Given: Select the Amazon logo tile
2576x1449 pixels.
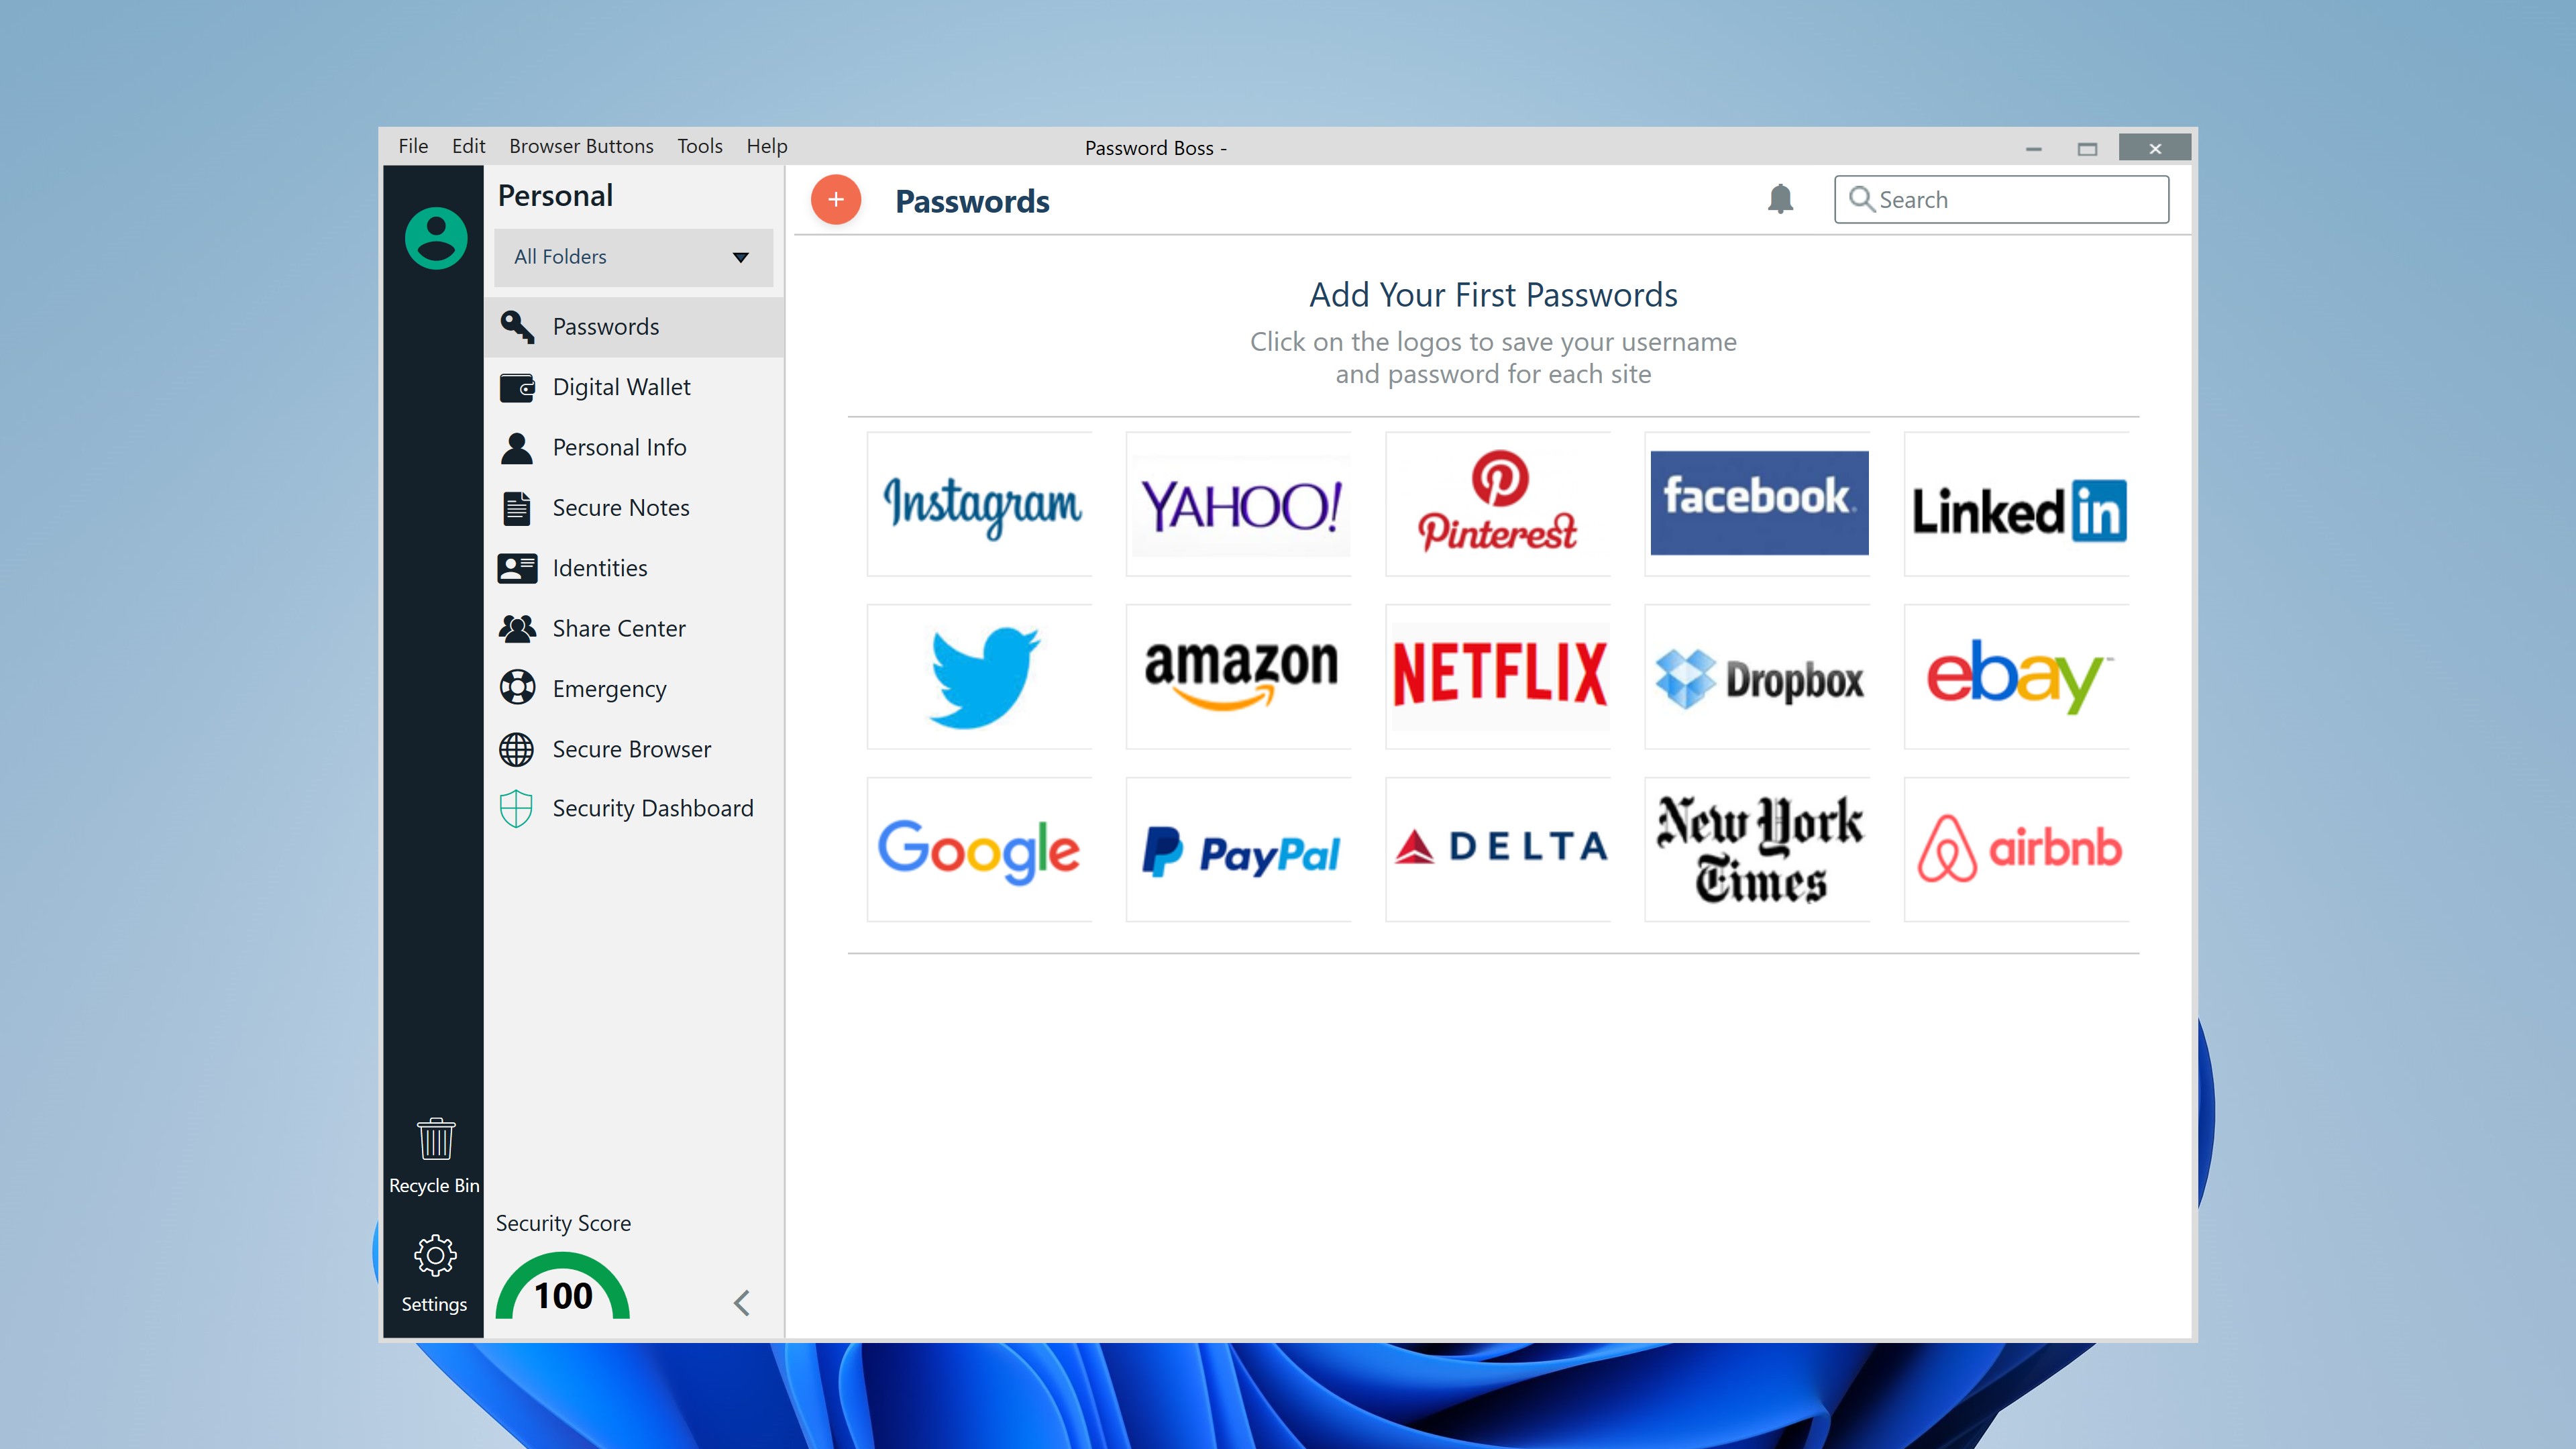Looking at the screenshot, I should pyautogui.click(x=1239, y=677).
